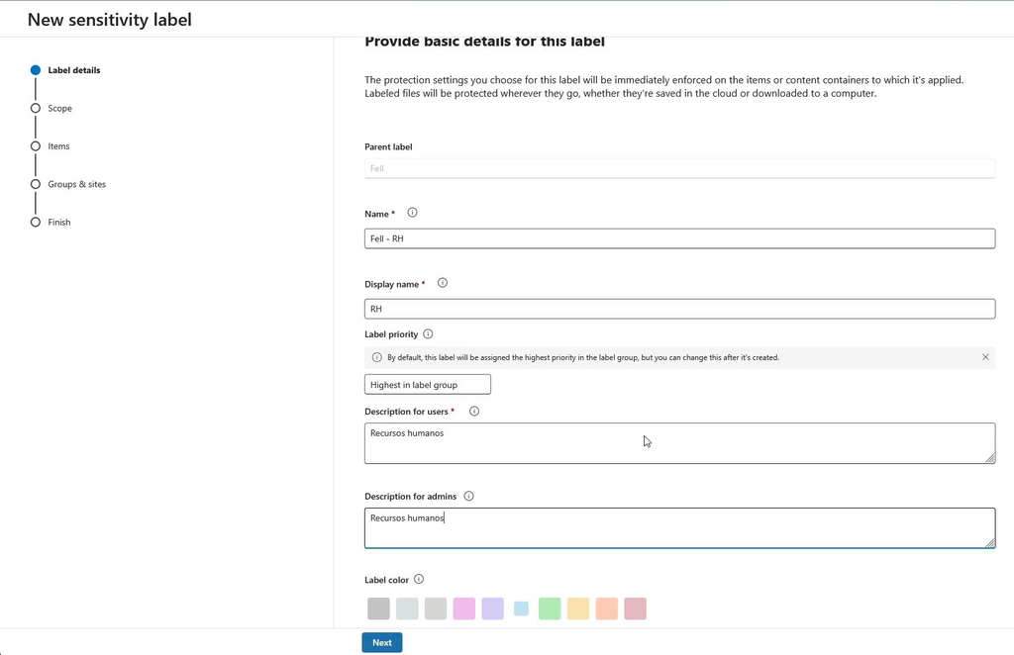Click in the Description for users text area
Viewport: 1014px width, 655px height.
[679, 443]
